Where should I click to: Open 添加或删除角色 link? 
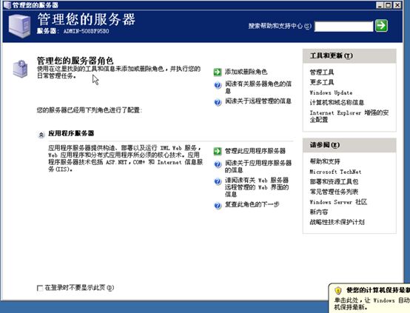(246, 72)
